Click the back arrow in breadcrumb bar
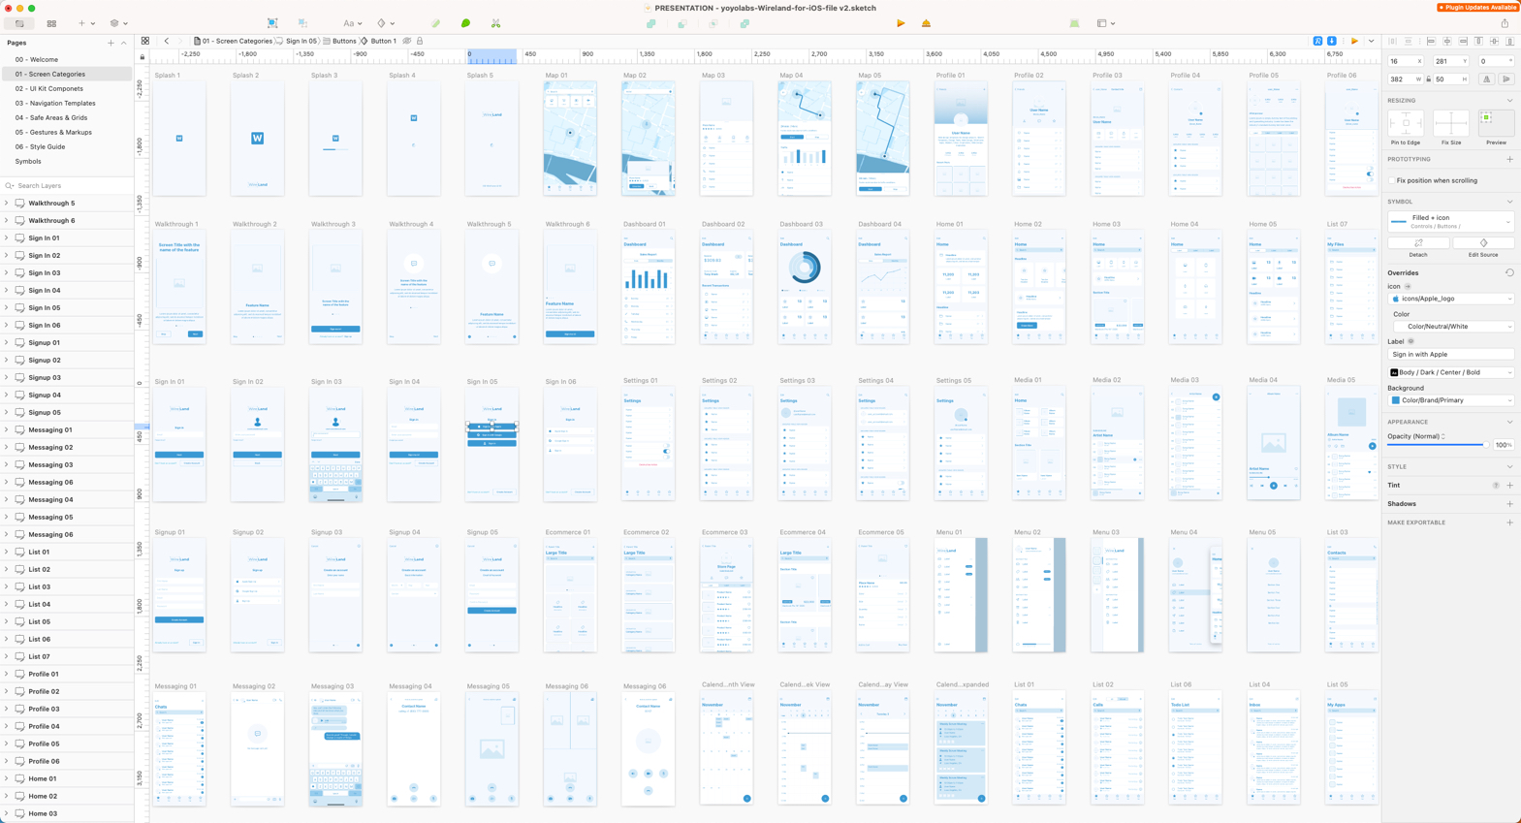This screenshot has height=823, width=1521. (167, 41)
